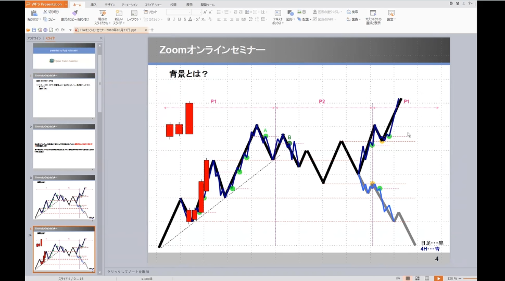Click the undo arrow in quick access toolbar
Image resolution: width=505 pixels, height=281 pixels.
[x=57, y=30]
